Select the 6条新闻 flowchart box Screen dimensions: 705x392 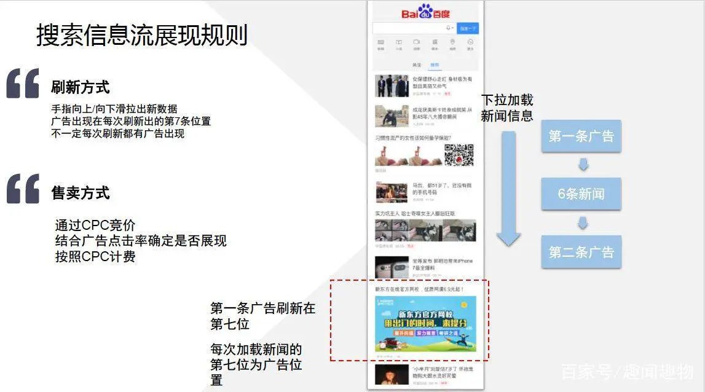tap(581, 194)
